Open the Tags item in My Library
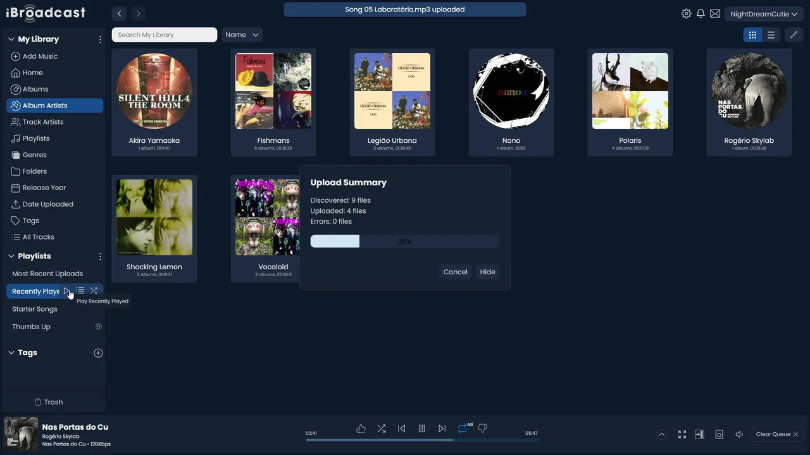This screenshot has width=810, height=455. point(54,221)
